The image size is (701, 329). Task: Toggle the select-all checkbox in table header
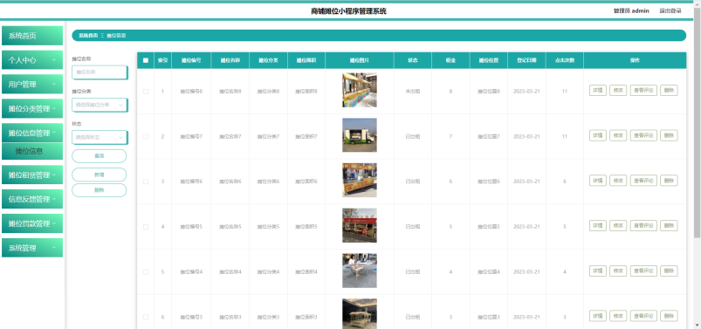(x=146, y=60)
